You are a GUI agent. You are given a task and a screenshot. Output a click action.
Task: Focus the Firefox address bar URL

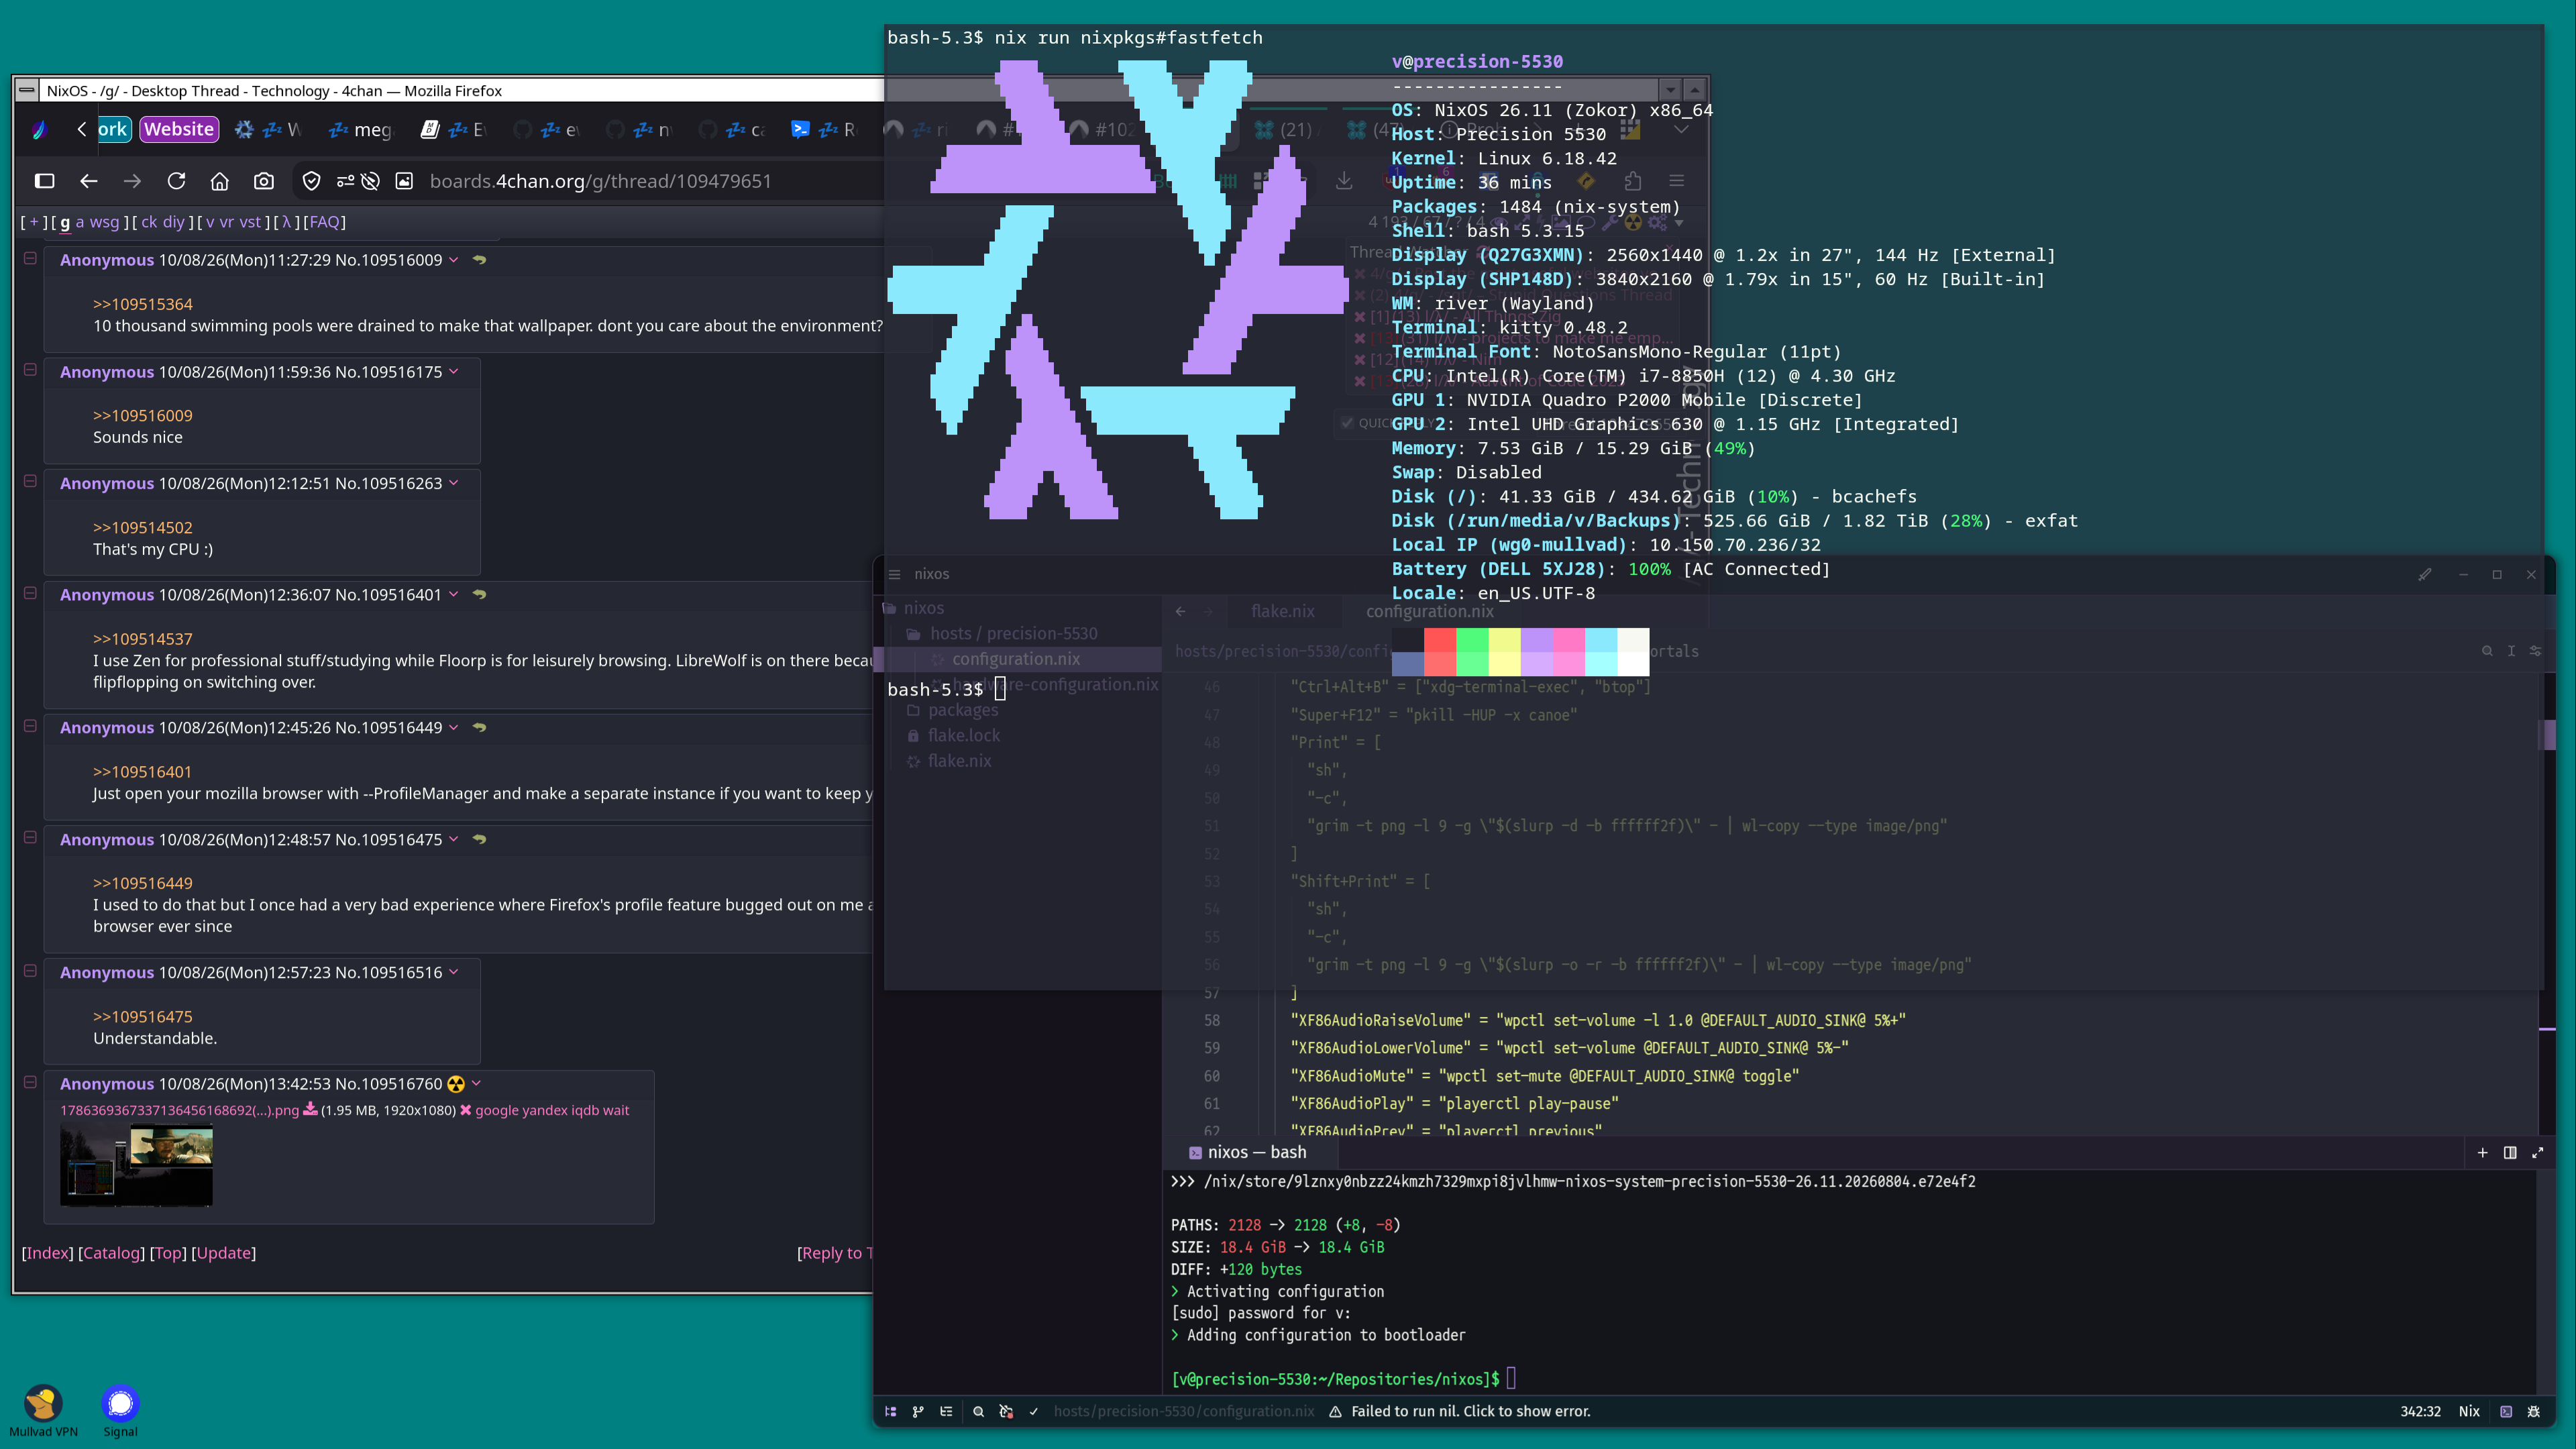(600, 181)
